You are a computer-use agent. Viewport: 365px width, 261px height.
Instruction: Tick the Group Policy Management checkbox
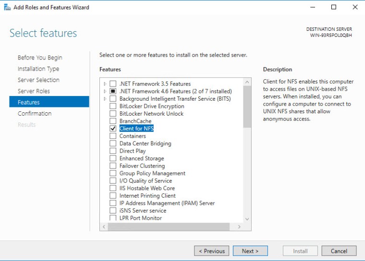click(x=113, y=173)
